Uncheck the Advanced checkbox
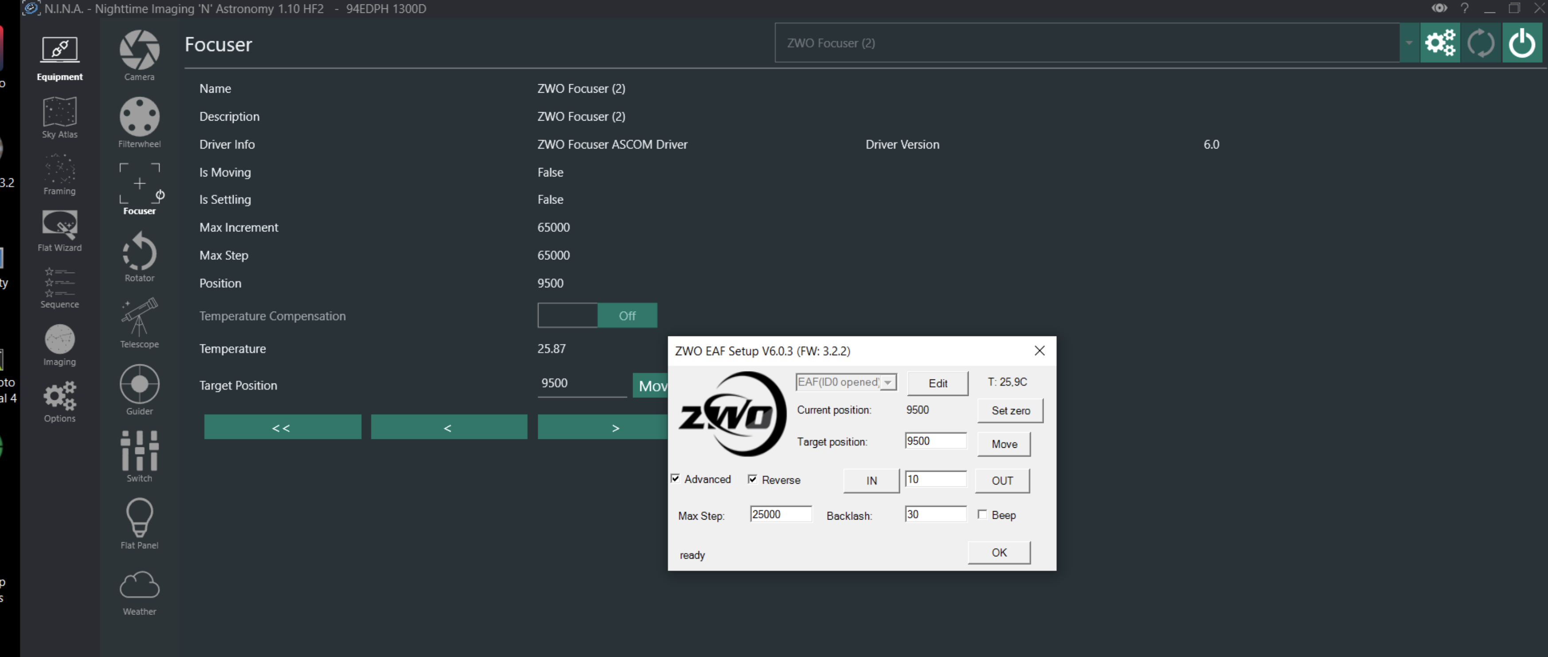Image resolution: width=1548 pixels, height=657 pixels. [676, 478]
